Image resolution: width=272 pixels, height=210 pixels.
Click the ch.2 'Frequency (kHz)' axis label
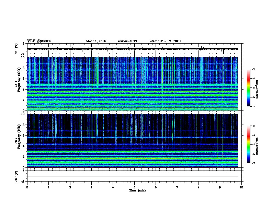coord(19,137)
